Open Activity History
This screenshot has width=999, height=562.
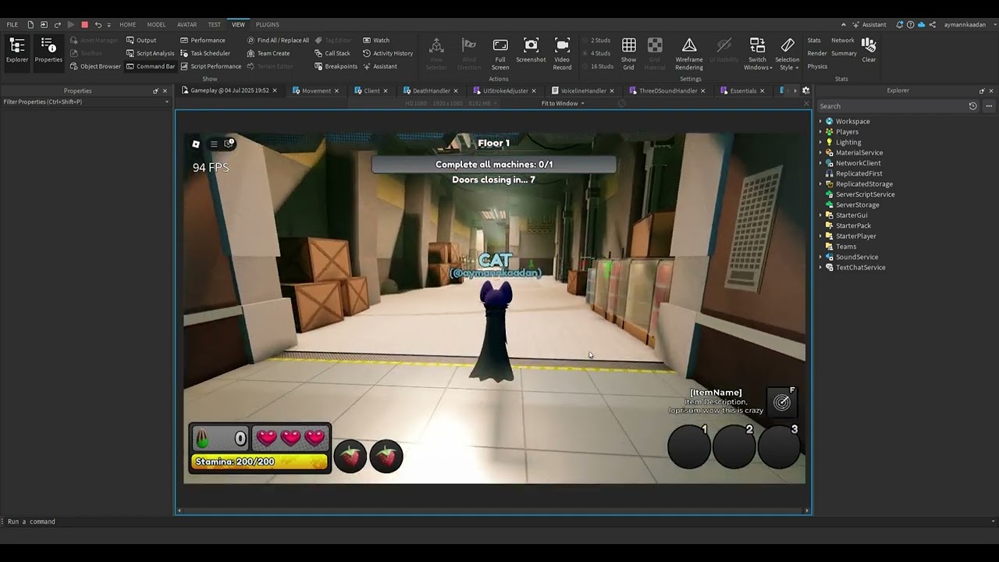click(x=388, y=53)
